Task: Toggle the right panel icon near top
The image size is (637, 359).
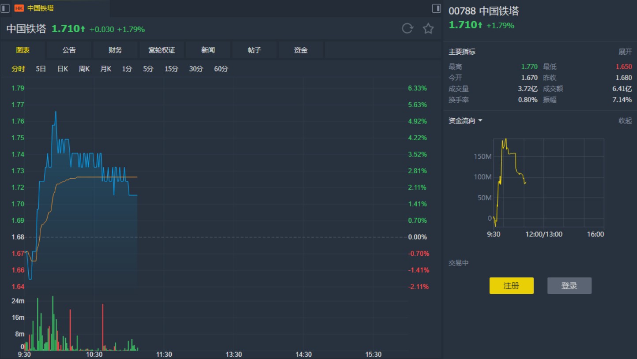Action: 436,8
